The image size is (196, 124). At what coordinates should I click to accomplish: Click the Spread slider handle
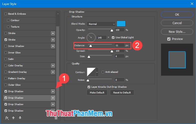coord(112,51)
